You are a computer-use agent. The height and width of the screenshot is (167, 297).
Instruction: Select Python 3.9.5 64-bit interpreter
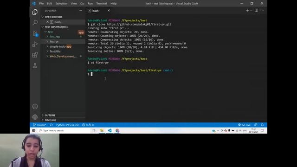67,125
